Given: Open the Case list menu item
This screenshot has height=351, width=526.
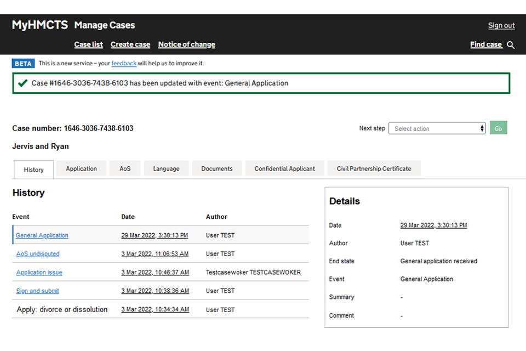Looking at the screenshot, I should click(x=88, y=44).
